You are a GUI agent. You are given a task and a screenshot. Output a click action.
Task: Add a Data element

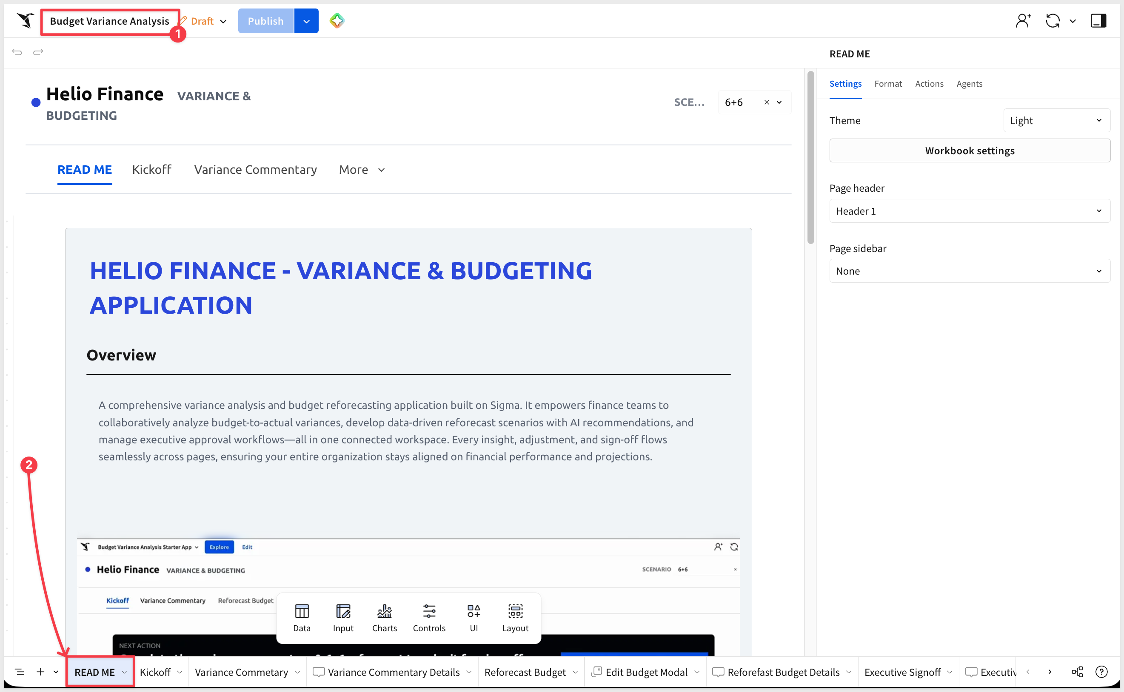(302, 618)
